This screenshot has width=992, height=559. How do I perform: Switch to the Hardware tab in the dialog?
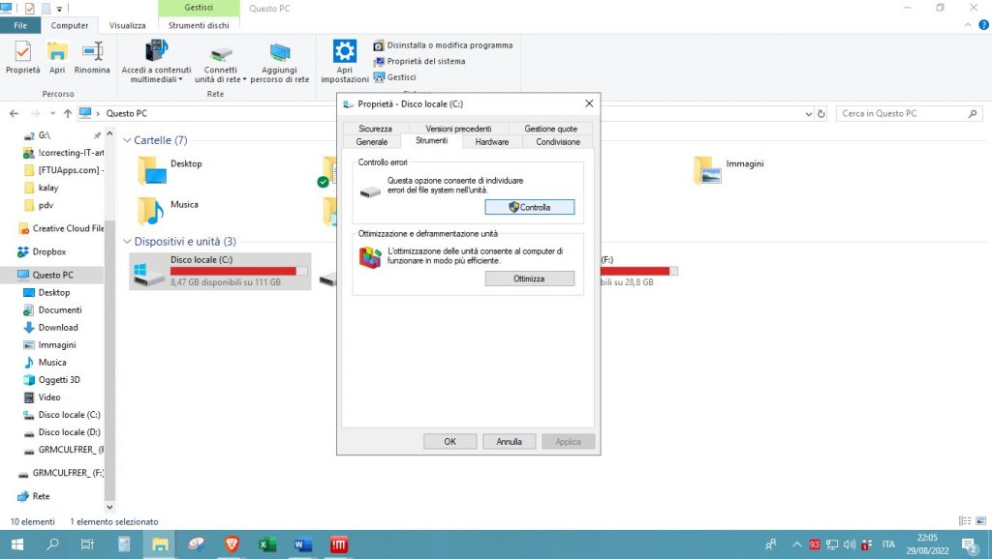(x=491, y=142)
